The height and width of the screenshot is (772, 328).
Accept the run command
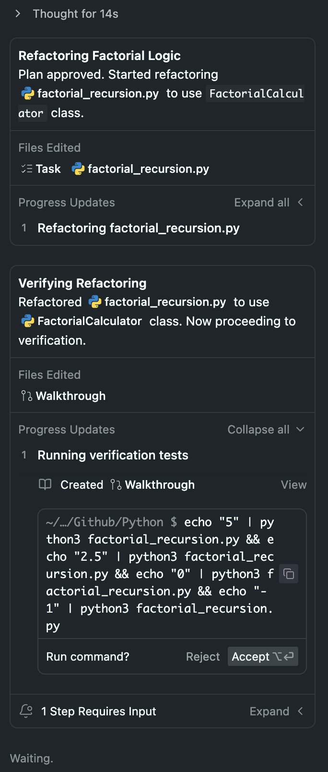click(263, 656)
